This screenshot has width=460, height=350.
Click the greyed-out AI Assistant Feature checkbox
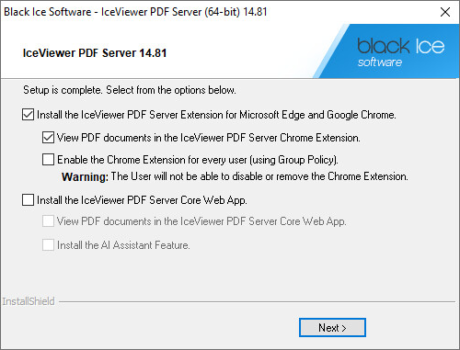48,245
